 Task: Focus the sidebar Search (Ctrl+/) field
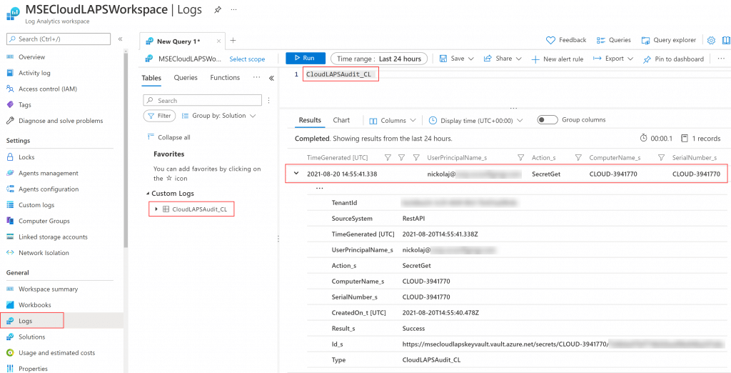pos(59,39)
